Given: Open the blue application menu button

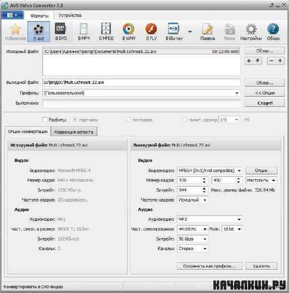Looking at the screenshot, I should coord(13,15).
